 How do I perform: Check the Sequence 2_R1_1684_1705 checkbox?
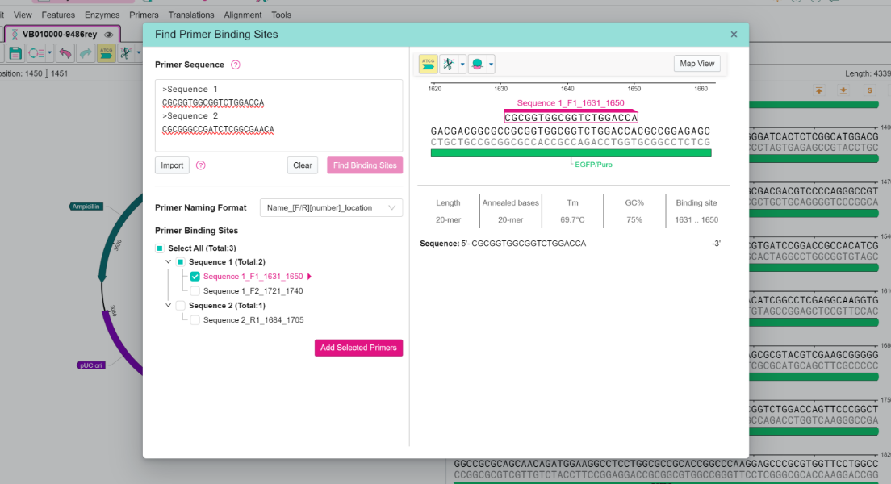pos(195,320)
